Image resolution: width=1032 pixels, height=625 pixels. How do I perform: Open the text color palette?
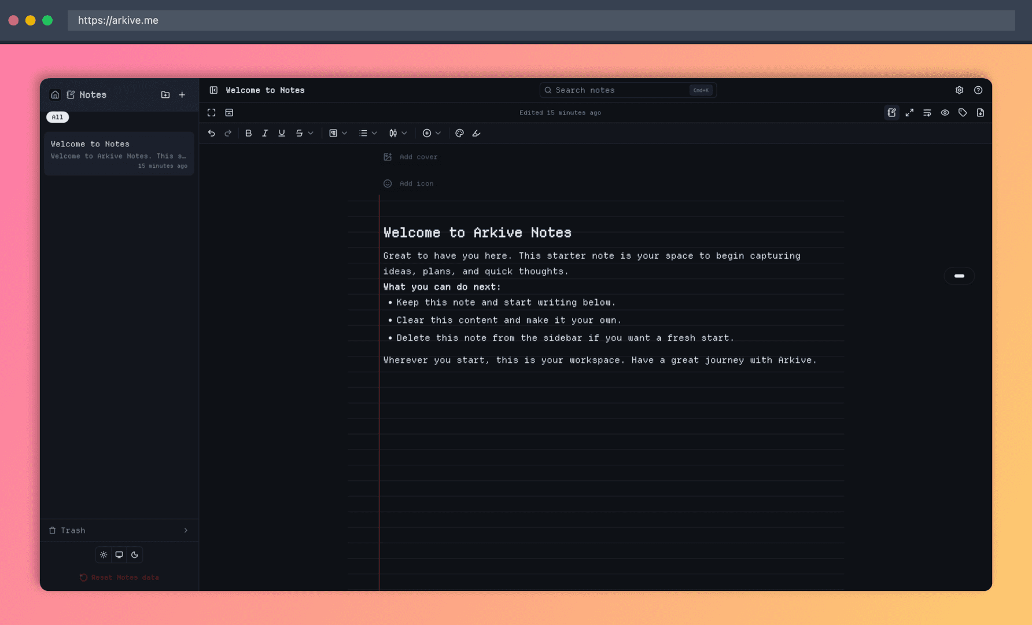[459, 133]
